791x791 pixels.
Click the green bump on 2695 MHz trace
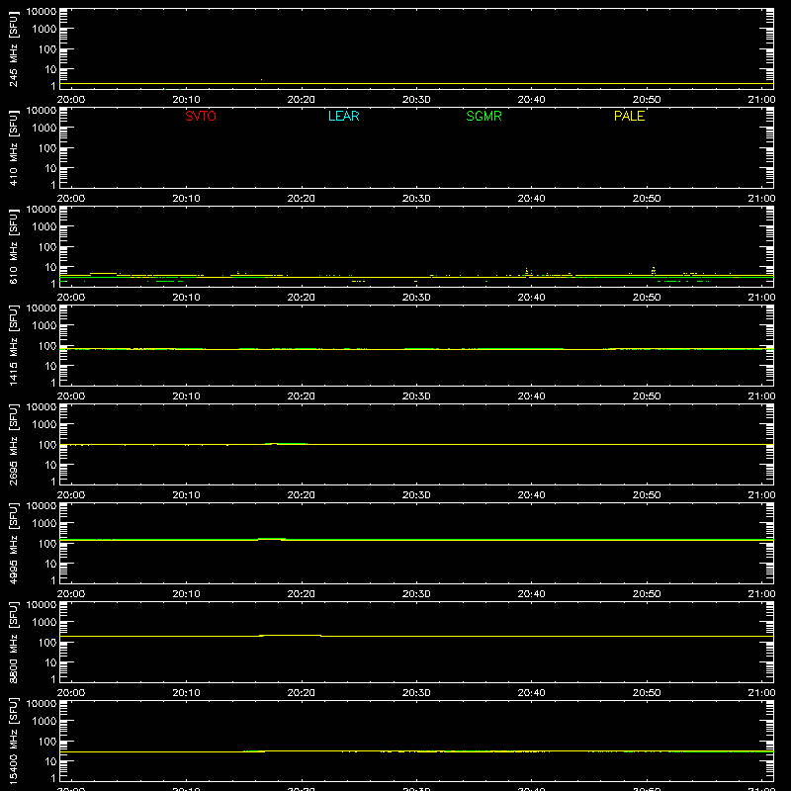(287, 443)
